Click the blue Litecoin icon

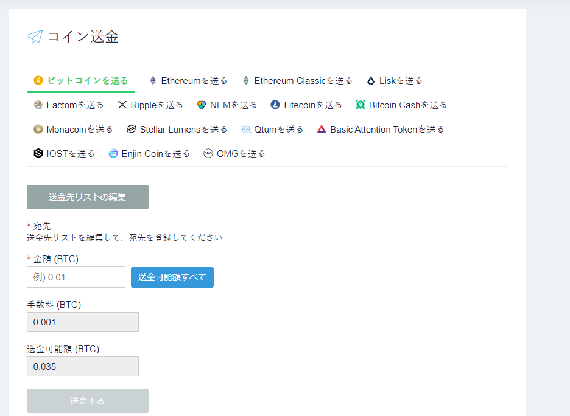point(275,105)
